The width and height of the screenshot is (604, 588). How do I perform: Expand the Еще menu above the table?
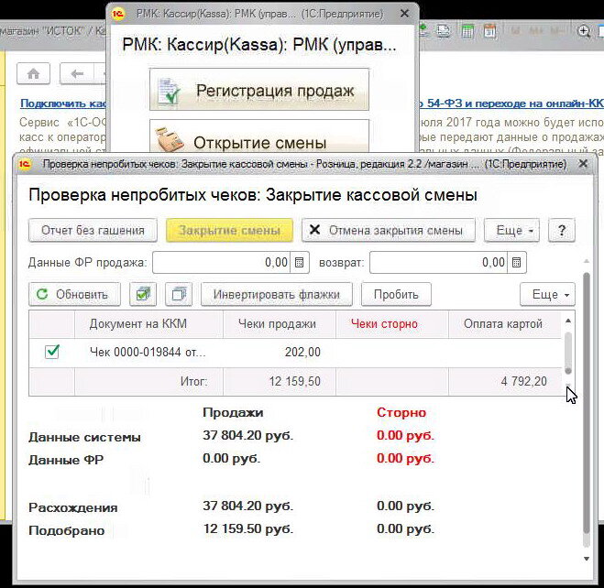pyautogui.click(x=547, y=294)
